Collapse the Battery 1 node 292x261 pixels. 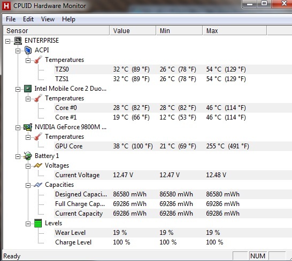18,156
